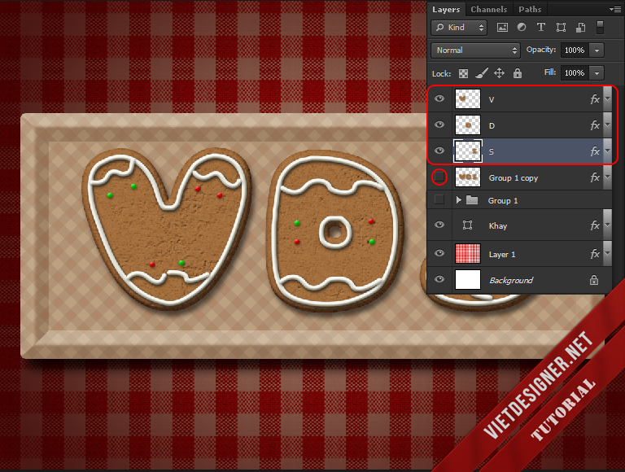Expand effects list on D layer

(607, 125)
